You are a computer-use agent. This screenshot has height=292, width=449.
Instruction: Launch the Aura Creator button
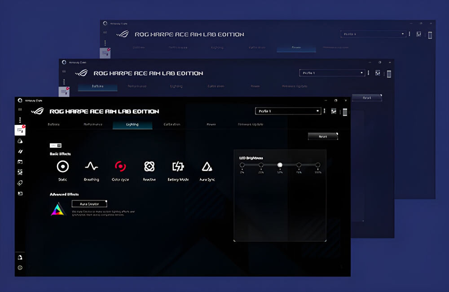coord(89,204)
